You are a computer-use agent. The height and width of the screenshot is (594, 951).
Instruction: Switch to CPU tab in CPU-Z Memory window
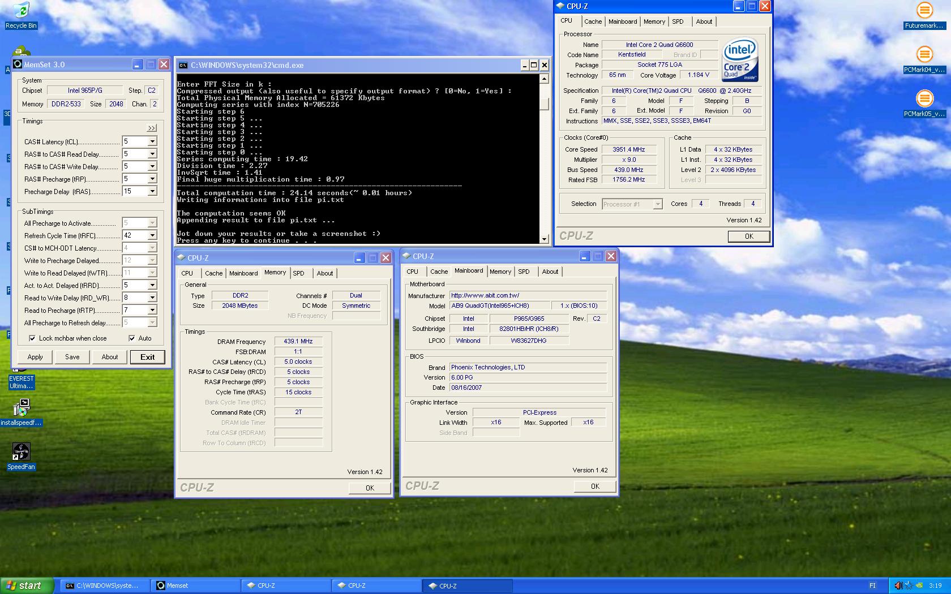pyautogui.click(x=187, y=273)
